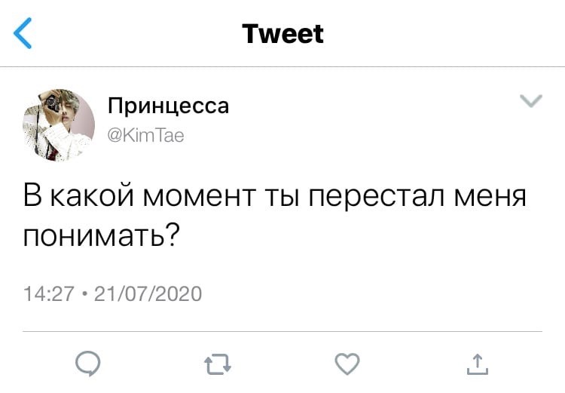Open profile via display name Принцесса
Viewport: 565px width, 393px height.
(168, 106)
